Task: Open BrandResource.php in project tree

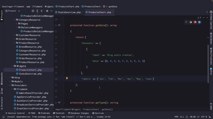Action: pyautogui.click(x=30, y=47)
